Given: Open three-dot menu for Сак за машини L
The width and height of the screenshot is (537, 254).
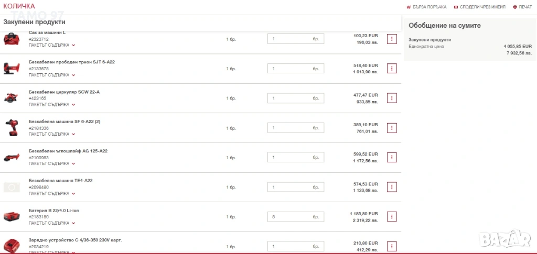Looking at the screenshot, I should [x=392, y=39].
